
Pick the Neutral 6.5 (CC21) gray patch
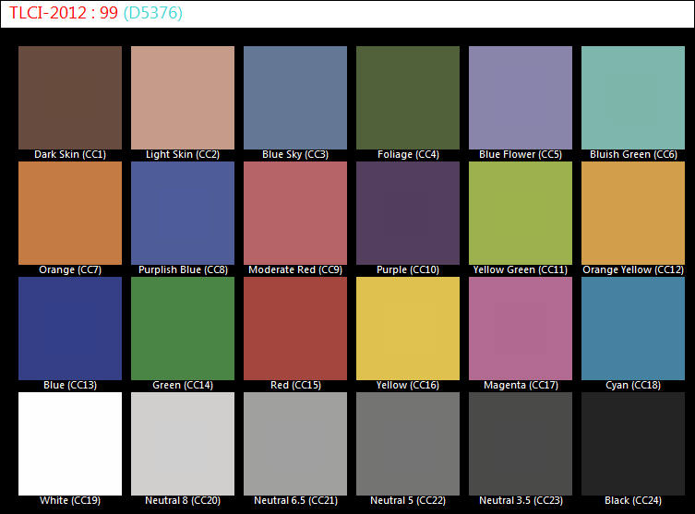tap(295, 444)
